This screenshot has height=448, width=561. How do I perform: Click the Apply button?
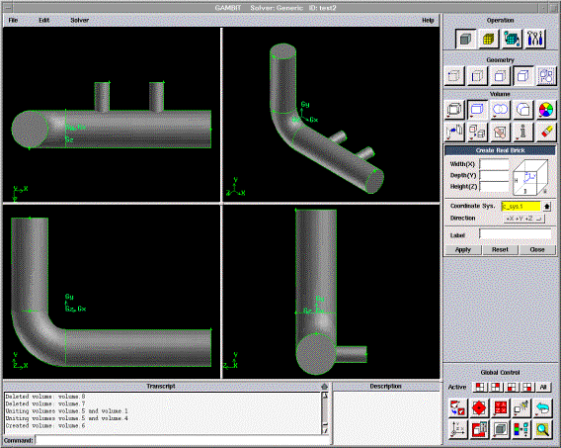coord(463,249)
